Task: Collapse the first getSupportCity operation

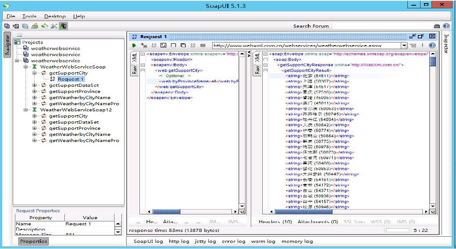Action: [x=35, y=73]
